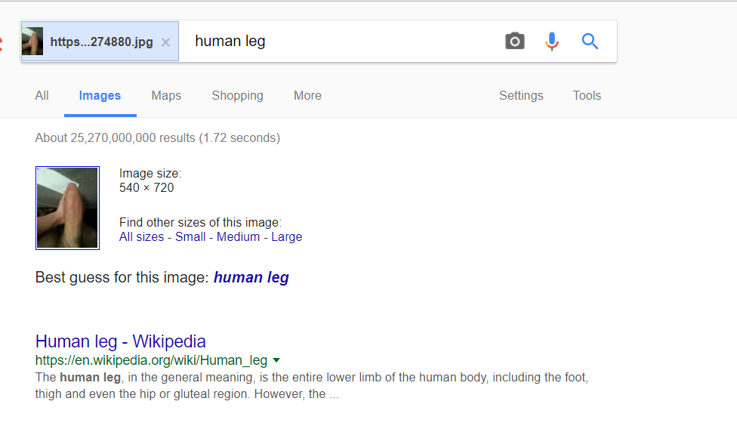Open the 'Human leg - Wikipedia' result

pos(120,341)
